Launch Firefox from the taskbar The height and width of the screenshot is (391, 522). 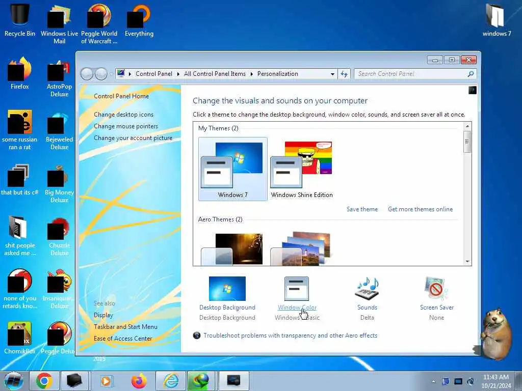click(139, 381)
